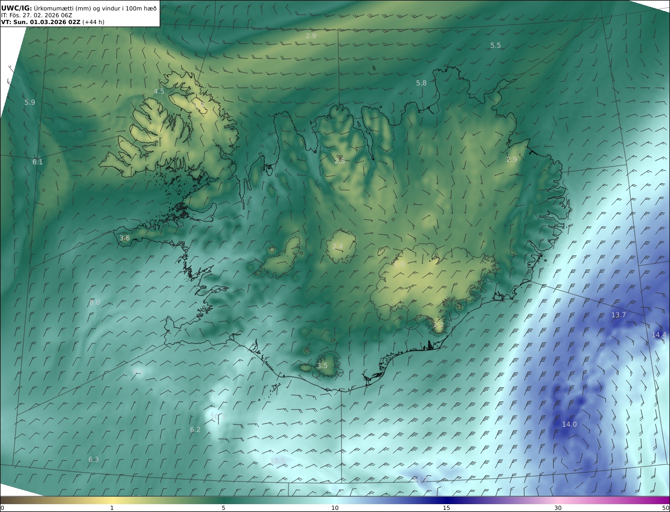
Task: Click the '0' tick on the color scale
Action: click(x=2, y=508)
